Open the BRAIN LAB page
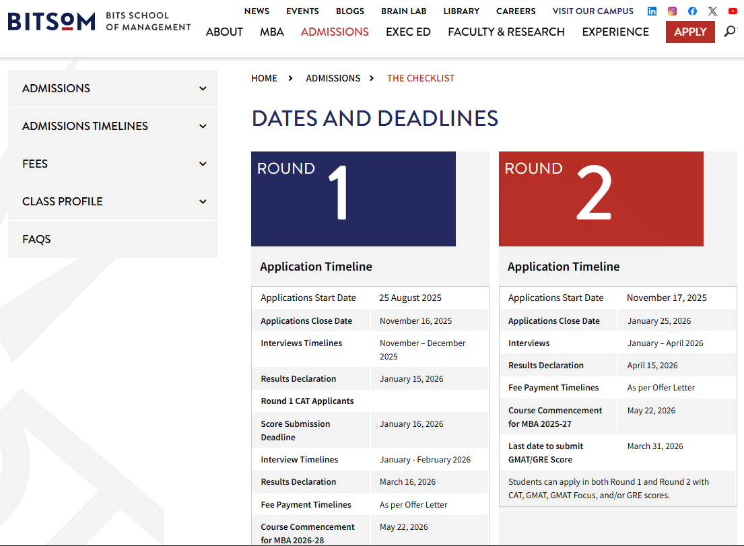Screen dimensions: 744x546 pos(404,11)
